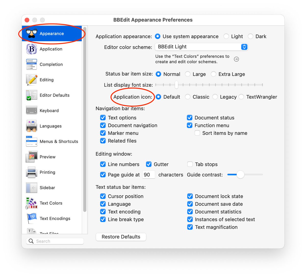306x277 pixels.
Task: Open Editor color scheme dropdown
Action: pos(201,47)
